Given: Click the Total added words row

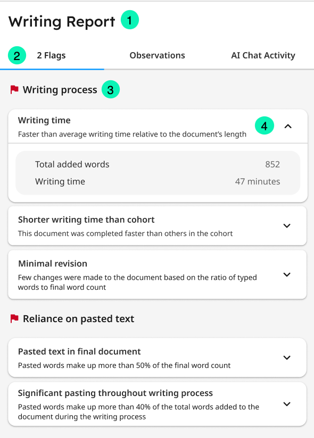Looking at the screenshot, I should click(158, 164).
